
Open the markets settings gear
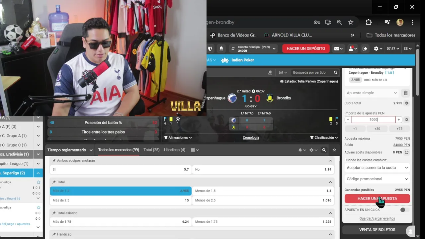click(313, 150)
